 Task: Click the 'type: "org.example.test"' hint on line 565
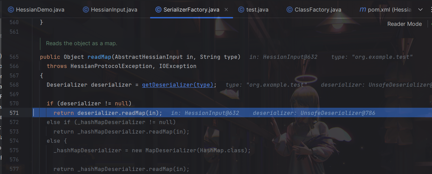pyautogui.click(x=372, y=57)
